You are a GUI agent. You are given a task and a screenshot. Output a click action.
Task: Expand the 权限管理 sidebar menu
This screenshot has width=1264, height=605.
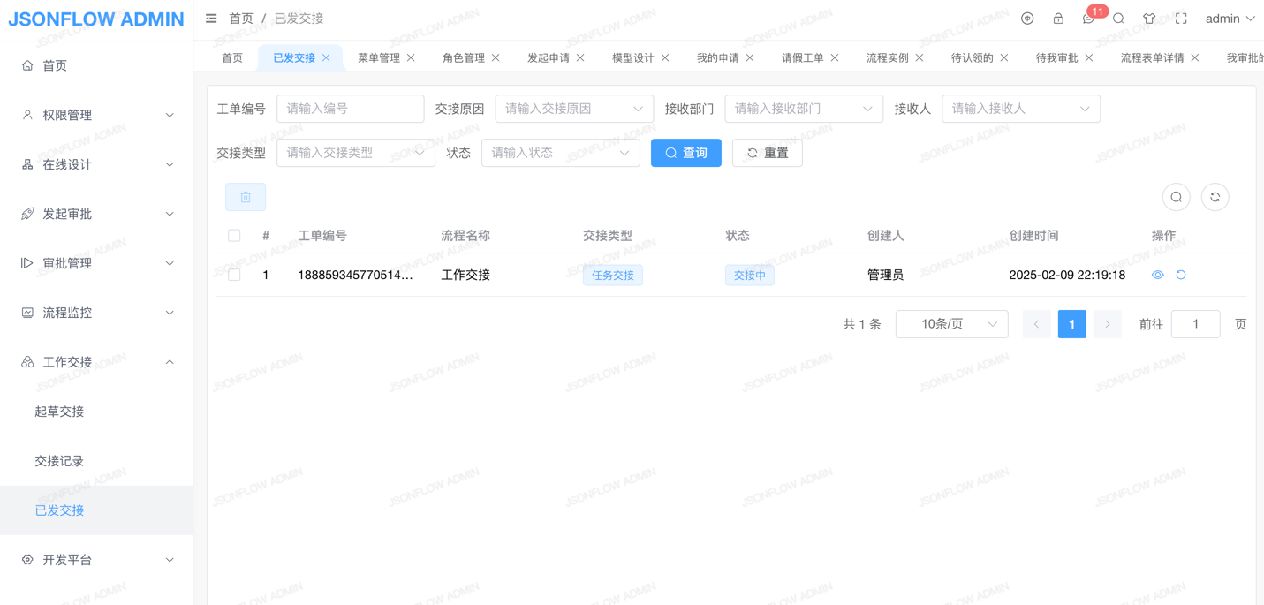[96, 115]
